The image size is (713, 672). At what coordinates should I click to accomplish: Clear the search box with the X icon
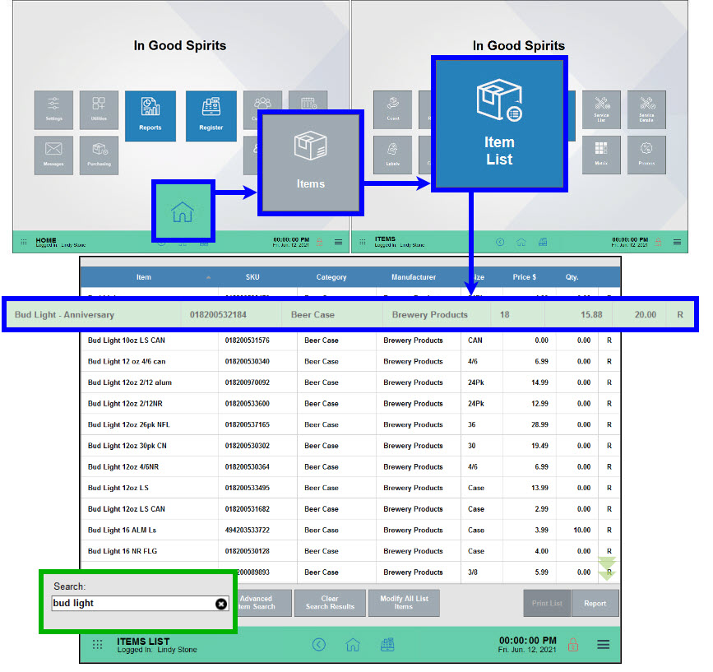221,604
